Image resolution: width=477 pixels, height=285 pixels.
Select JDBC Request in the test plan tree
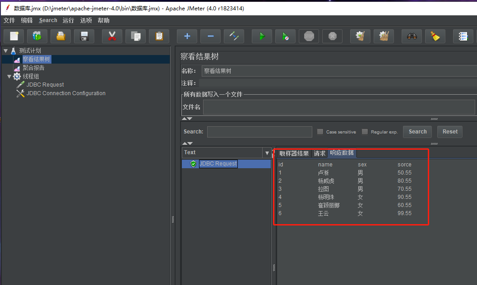point(45,85)
